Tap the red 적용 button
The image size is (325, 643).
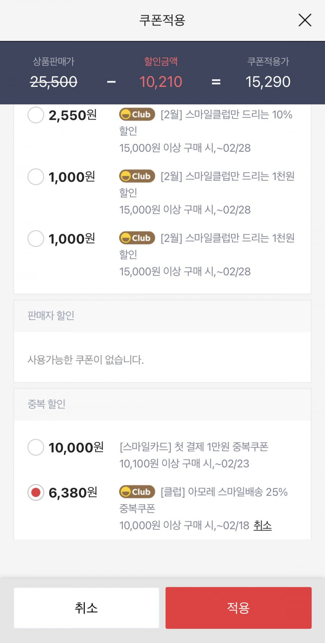(x=238, y=608)
